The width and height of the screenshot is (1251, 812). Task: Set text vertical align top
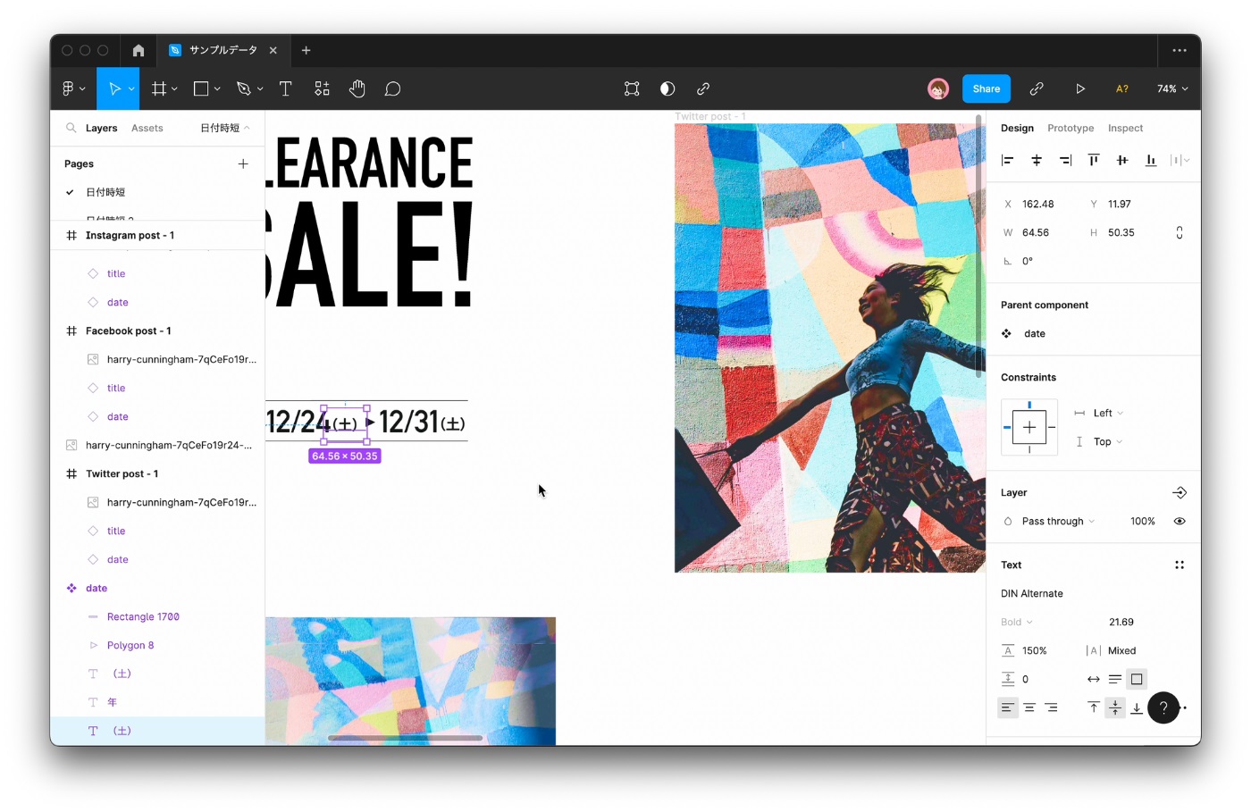[x=1094, y=707]
